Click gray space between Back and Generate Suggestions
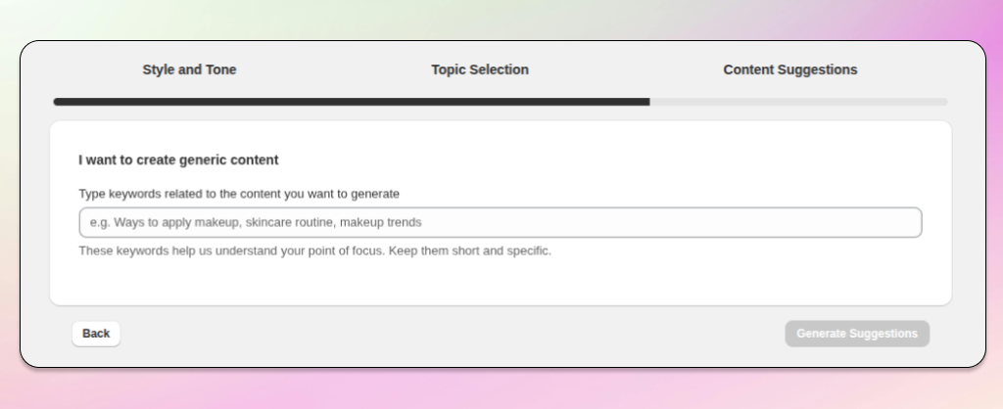 pyautogui.click(x=451, y=334)
